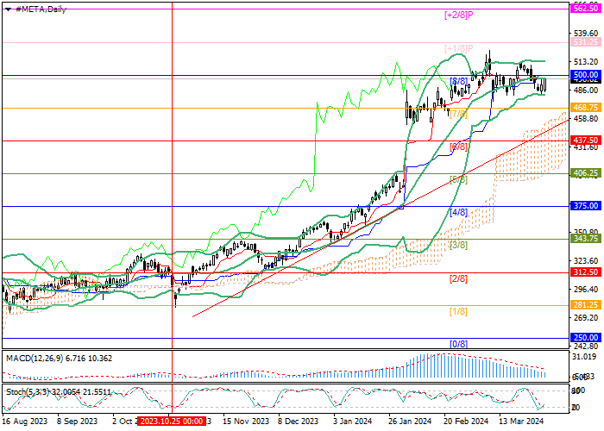The image size is (604, 431).
Task: Click the 269.20 price scale value
Action: 586,318
